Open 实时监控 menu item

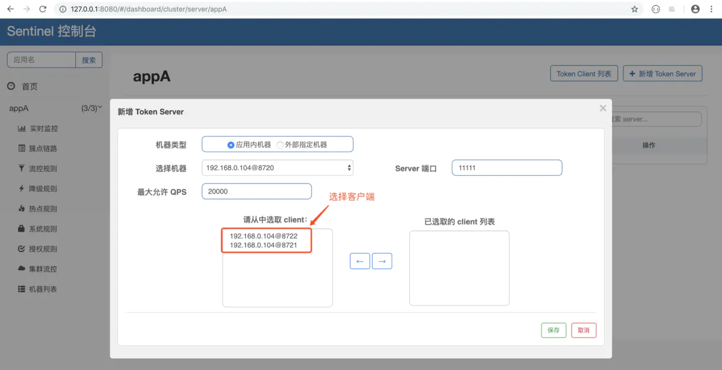43,128
